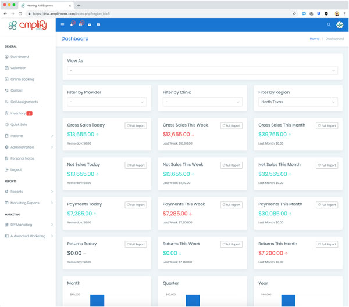Open the tasks clipboard icon in header
Image resolution: width=349 pixels, height=307 pixels.
click(x=81, y=24)
